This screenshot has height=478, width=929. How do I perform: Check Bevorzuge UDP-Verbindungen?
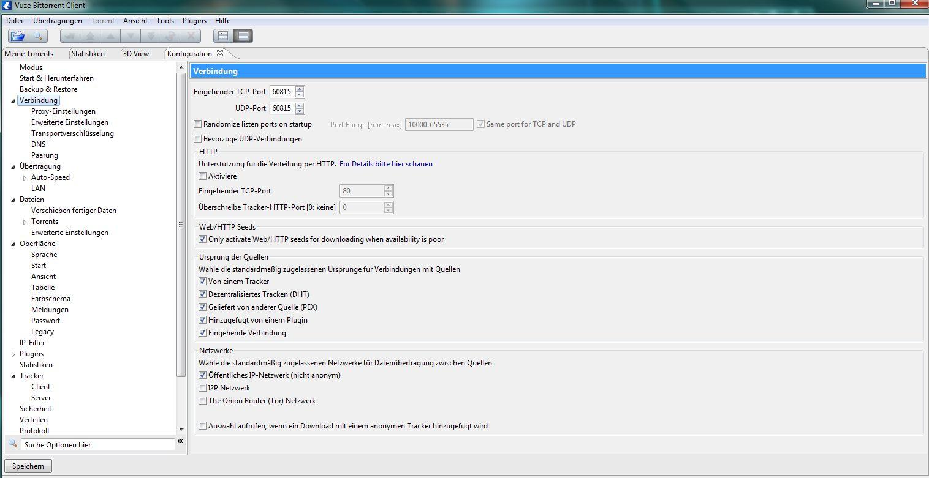pos(197,139)
